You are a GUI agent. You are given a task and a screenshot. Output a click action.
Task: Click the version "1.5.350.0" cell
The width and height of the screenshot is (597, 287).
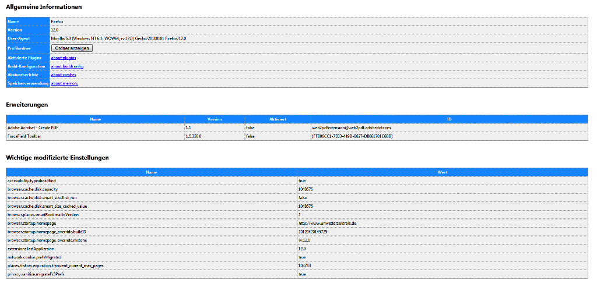[215, 136]
